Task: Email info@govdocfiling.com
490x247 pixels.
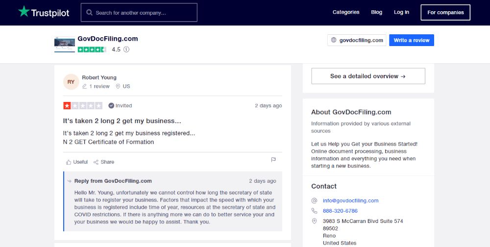Action: click(x=351, y=201)
